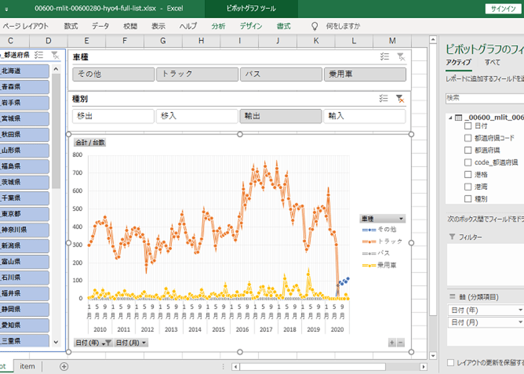Click multi-select icon in 車種 slicer

tap(384, 57)
